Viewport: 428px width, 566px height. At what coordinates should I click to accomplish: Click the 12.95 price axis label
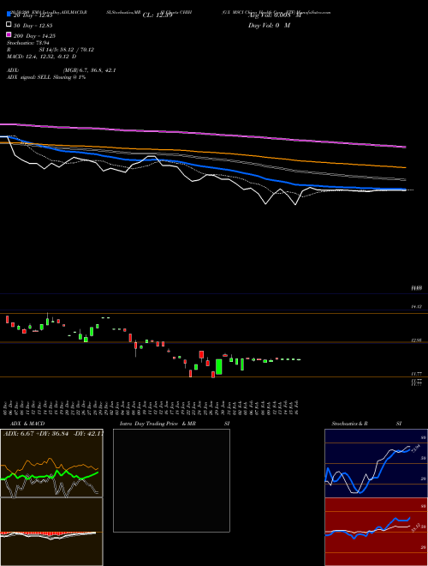coord(416,340)
